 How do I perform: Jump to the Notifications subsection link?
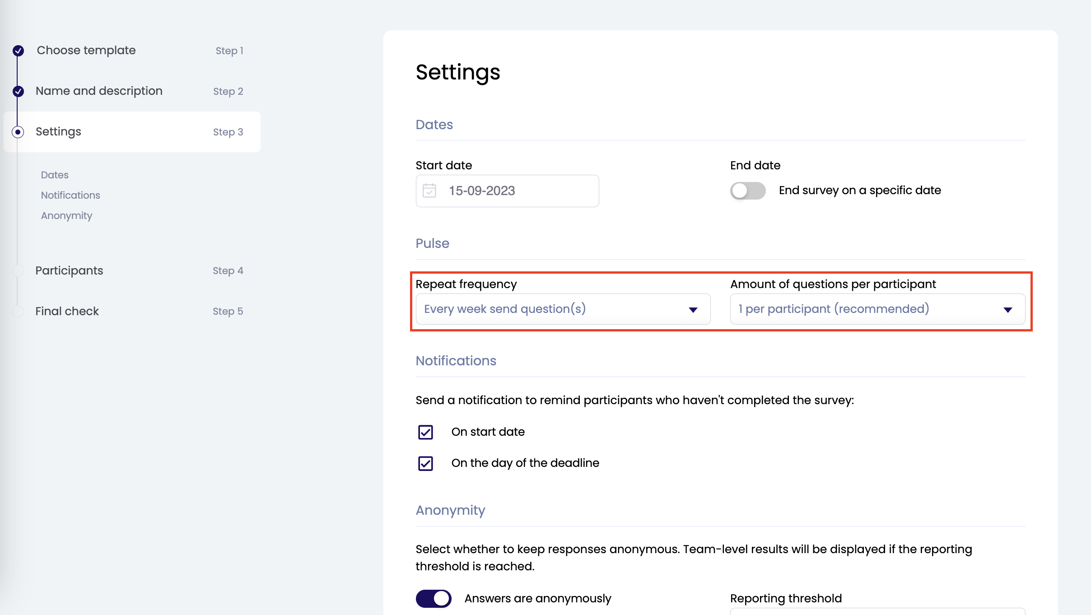(70, 195)
